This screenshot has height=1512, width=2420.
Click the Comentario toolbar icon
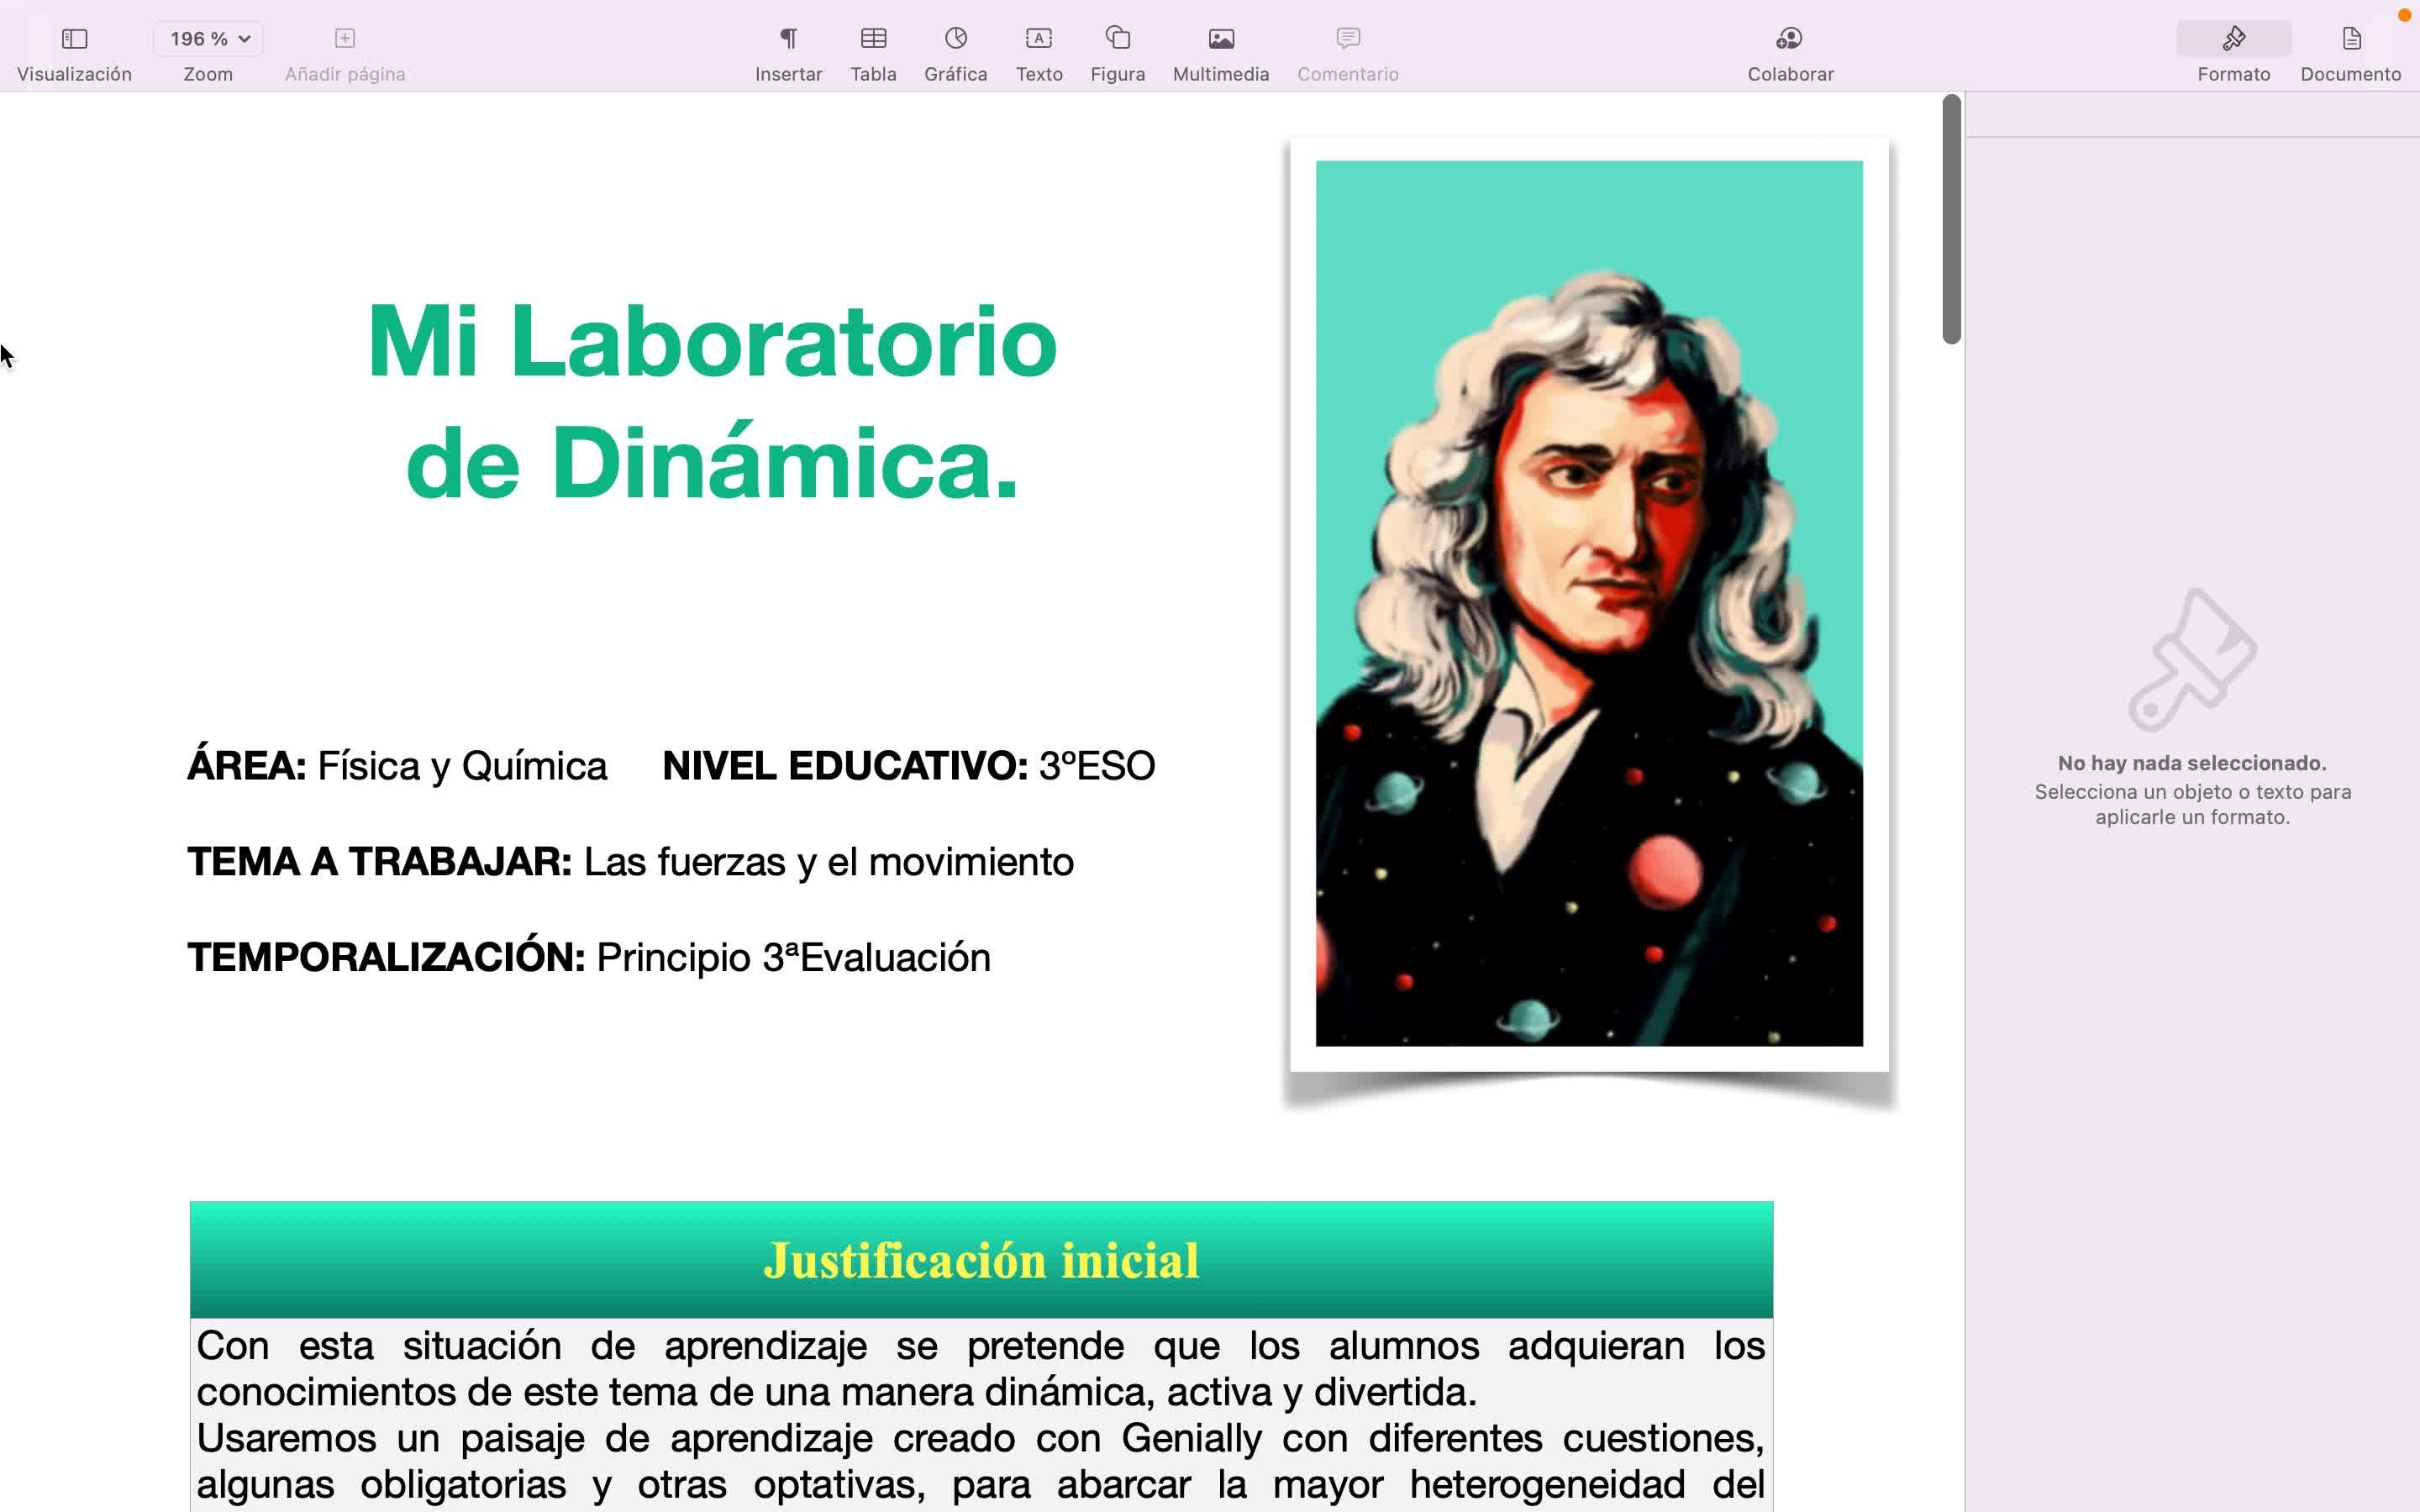pos(1347,39)
